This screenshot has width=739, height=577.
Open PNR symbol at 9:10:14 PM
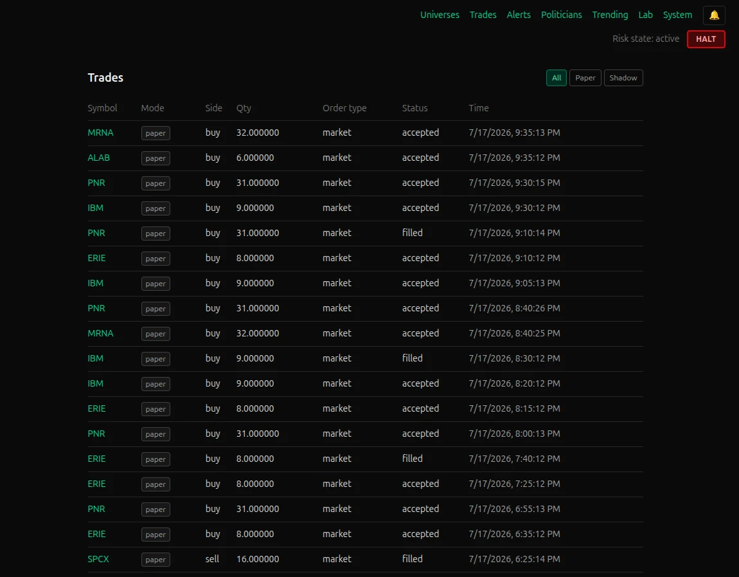pos(96,233)
